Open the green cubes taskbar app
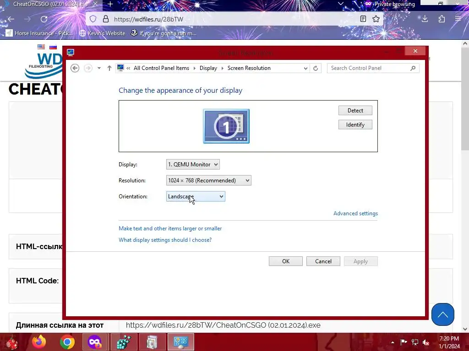Image resolution: width=469 pixels, height=351 pixels. pyautogui.click(x=124, y=342)
